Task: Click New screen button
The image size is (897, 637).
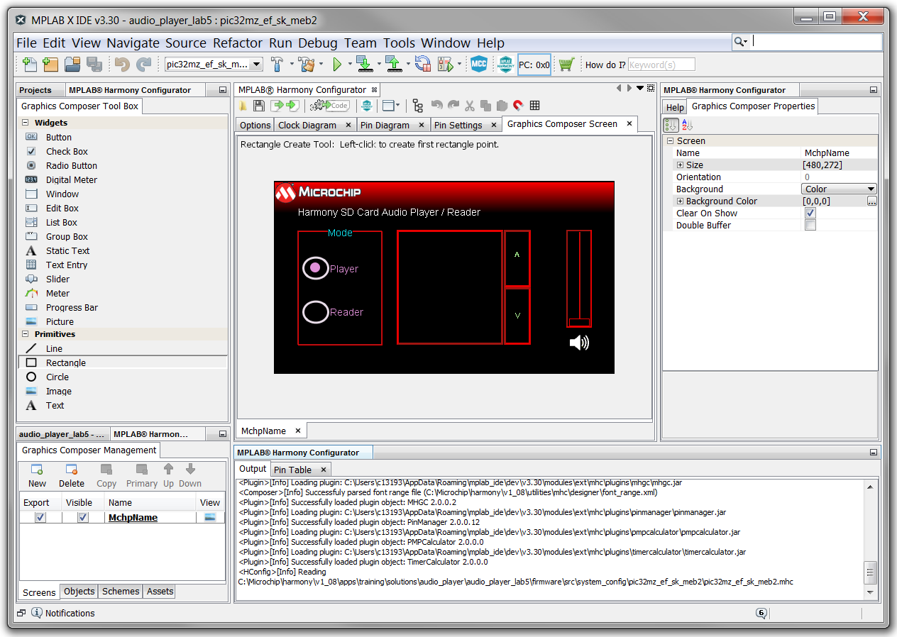Action: pos(37,476)
